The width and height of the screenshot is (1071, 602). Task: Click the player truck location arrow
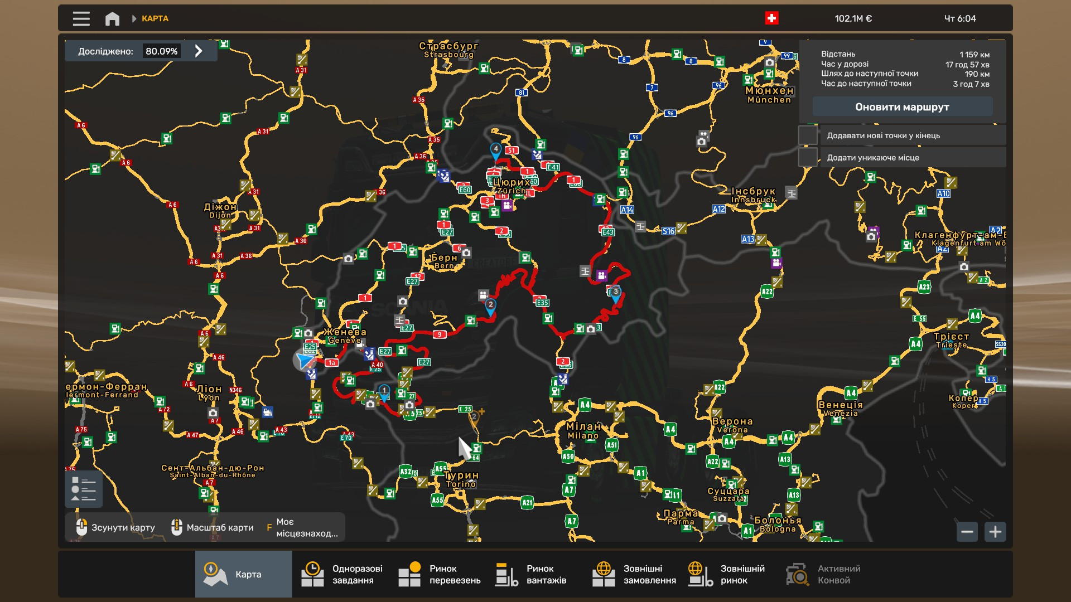click(305, 361)
